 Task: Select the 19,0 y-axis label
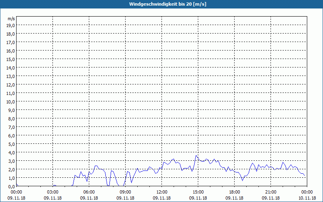pos(10,25)
